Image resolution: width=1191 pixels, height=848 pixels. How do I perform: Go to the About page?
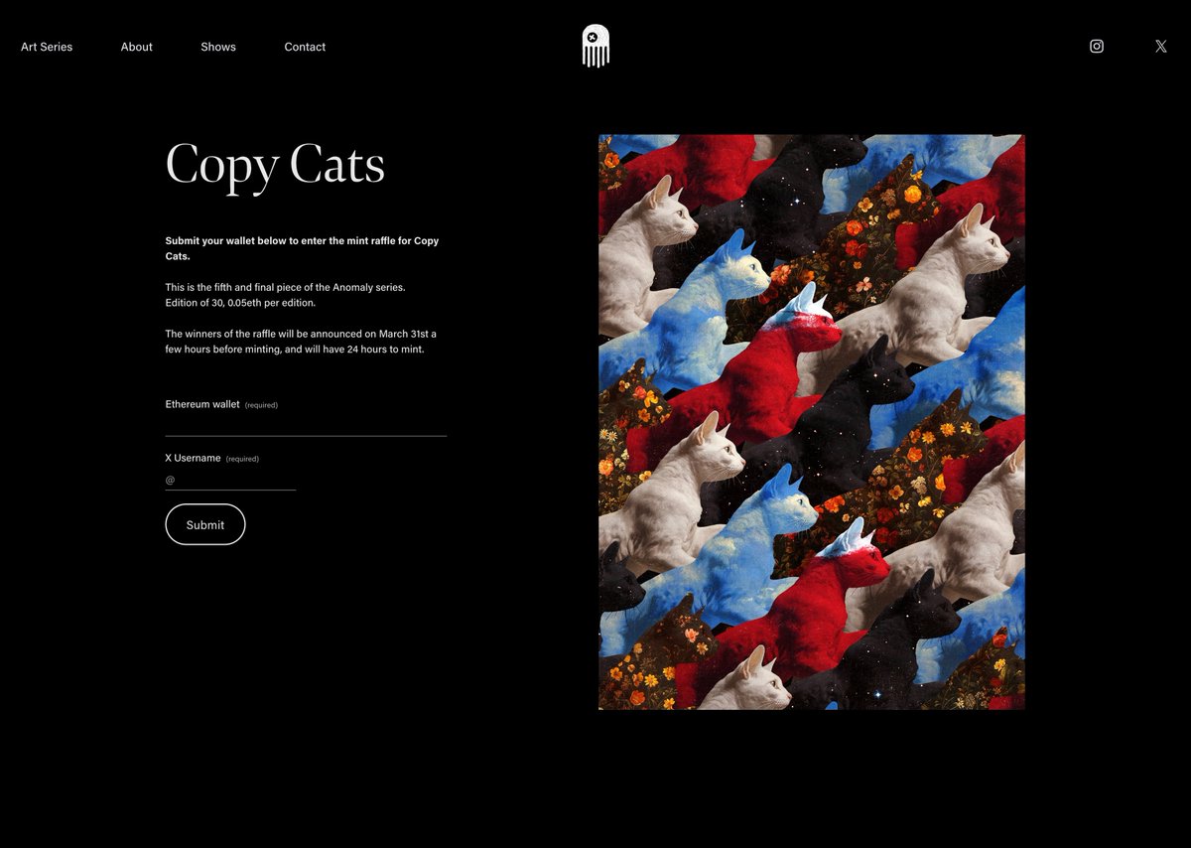[137, 47]
